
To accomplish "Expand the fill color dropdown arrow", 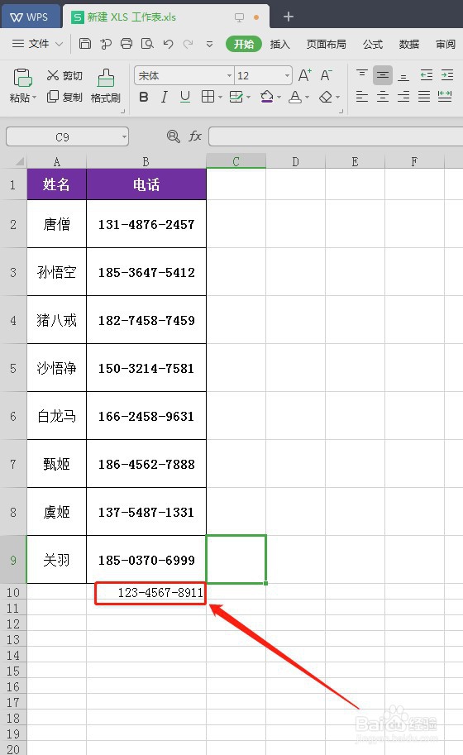I will 279,98.
